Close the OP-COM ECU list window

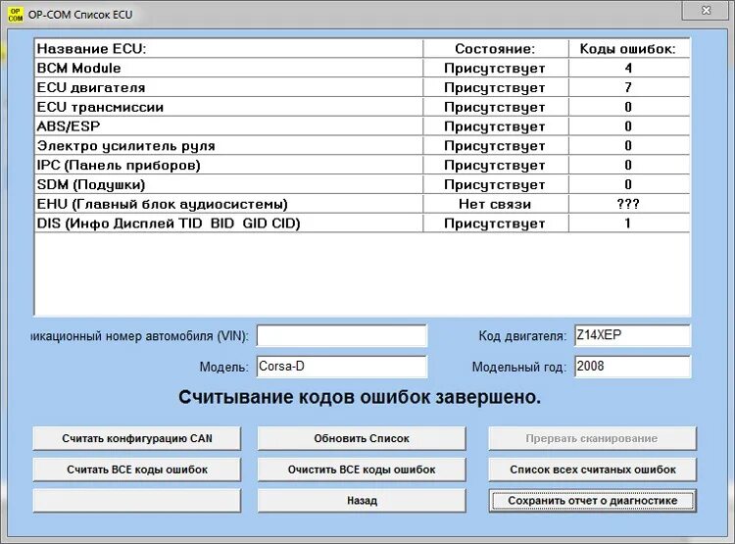(706, 11)
